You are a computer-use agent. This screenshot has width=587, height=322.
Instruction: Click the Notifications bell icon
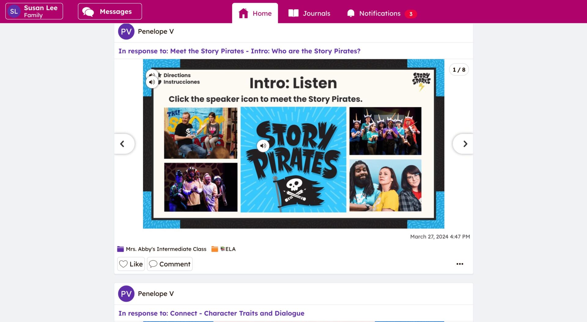[x=351, y=13]
